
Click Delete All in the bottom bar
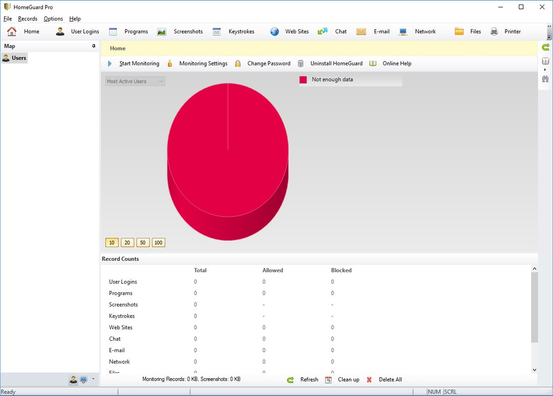tap(384, 380)
